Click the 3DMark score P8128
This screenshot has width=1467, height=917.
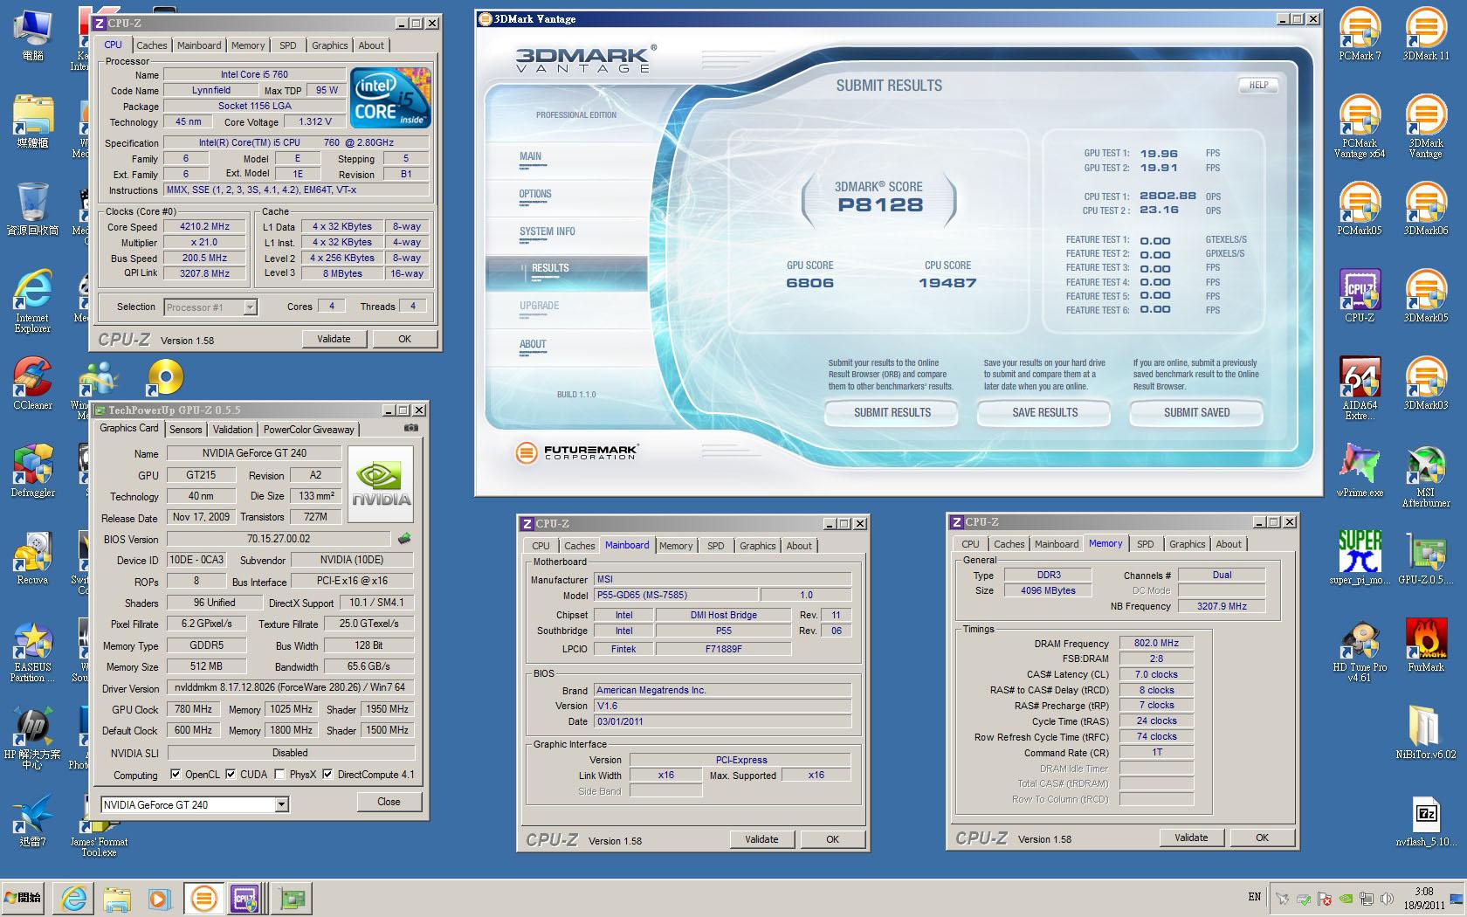[x=879, y=205]
